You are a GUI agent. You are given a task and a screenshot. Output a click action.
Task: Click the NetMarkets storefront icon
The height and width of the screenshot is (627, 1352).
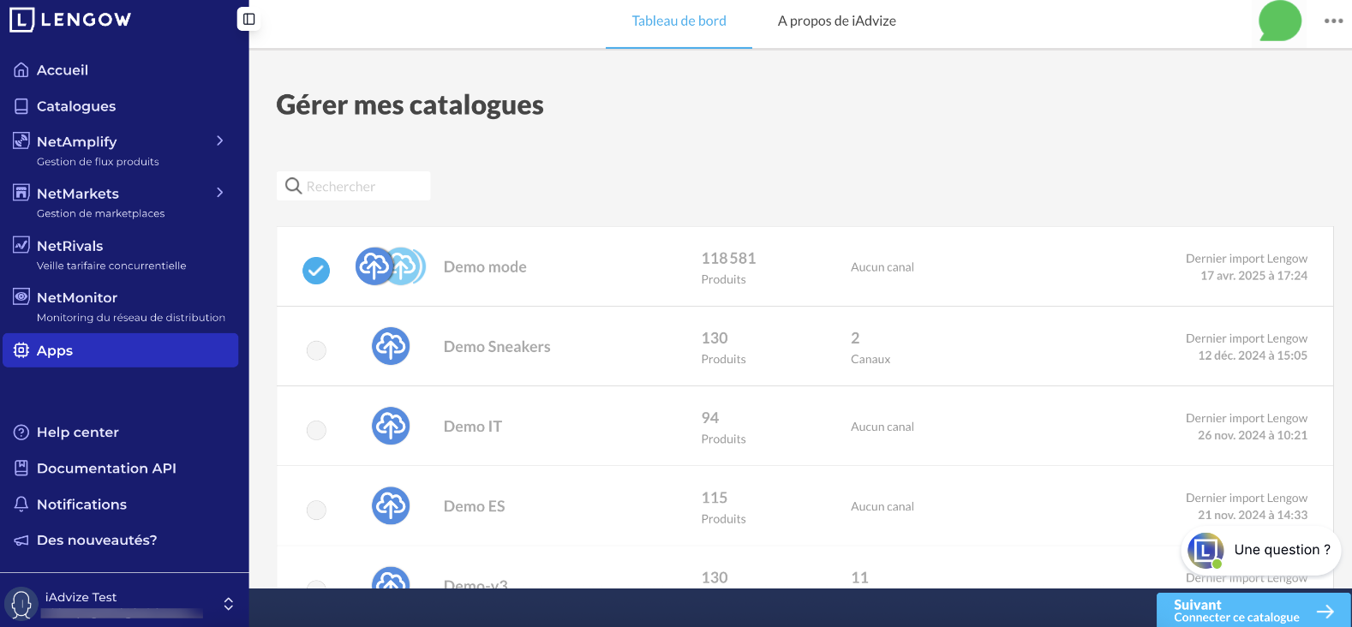pyautogui.click(x=21, y=193)
